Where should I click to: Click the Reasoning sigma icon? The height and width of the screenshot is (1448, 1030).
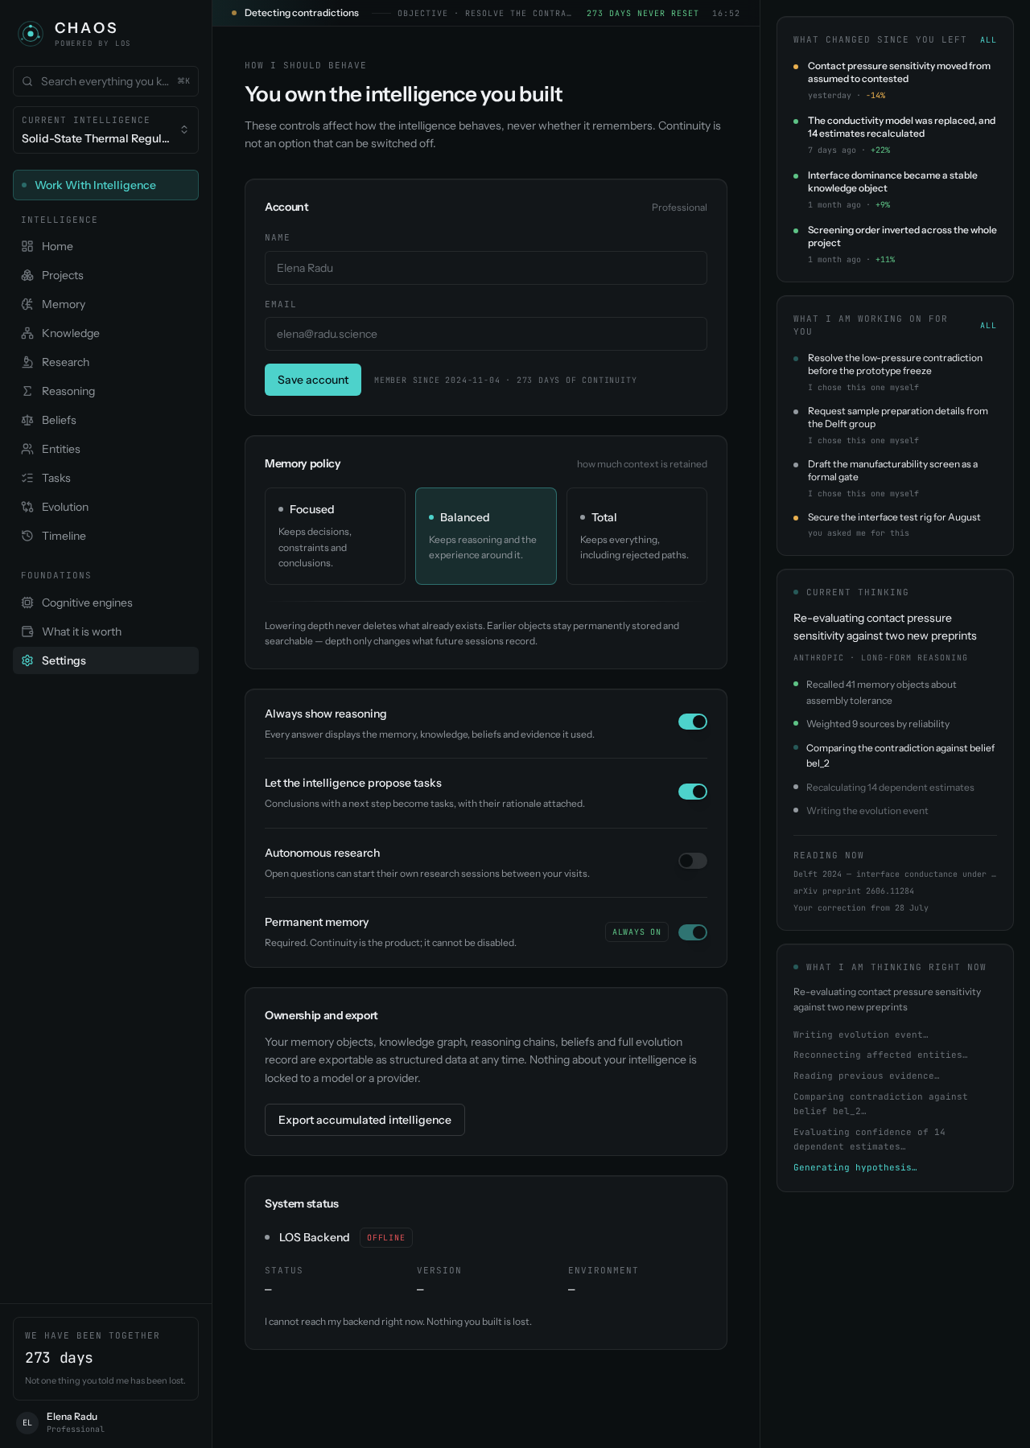coord(27,391)
